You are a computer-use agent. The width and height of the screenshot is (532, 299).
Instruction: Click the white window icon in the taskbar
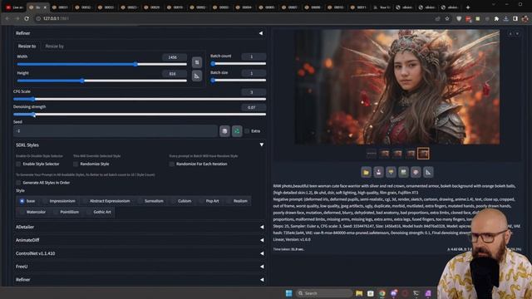click(371, 293)
